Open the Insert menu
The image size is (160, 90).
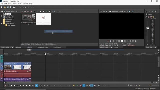(15, 4)
